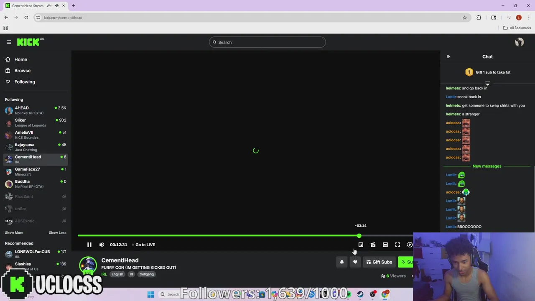Mute tab via speaker icon on tab

point(57,6)
